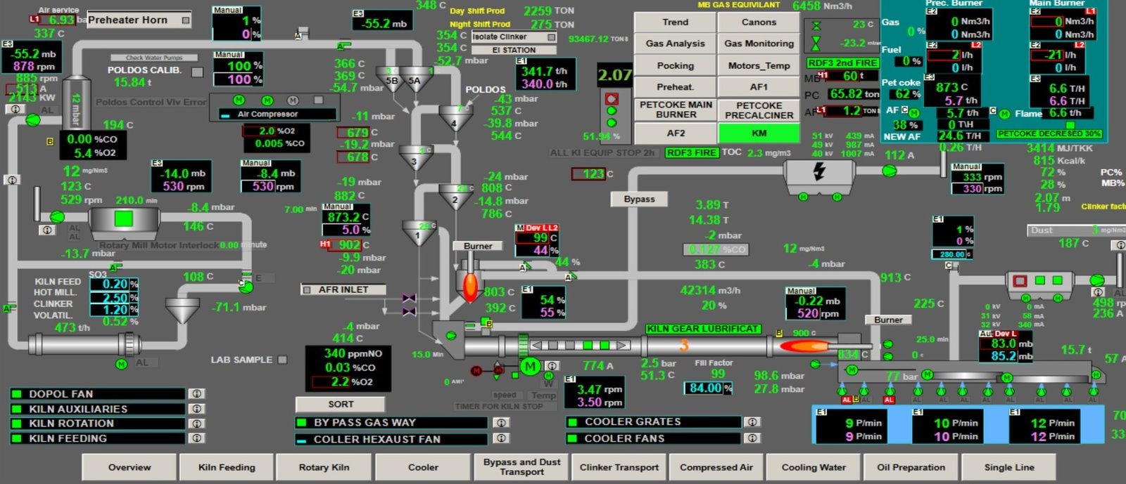Toggle the LAB SAMPLE checkbox

click(x=282, y=360)
